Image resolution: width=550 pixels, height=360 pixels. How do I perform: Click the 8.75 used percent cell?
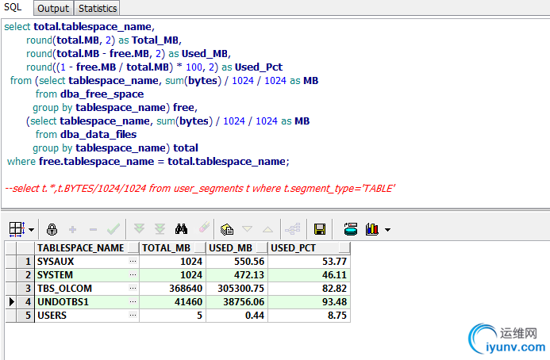310,316
